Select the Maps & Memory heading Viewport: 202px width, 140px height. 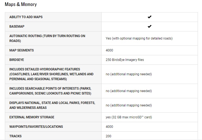[21, 4]
